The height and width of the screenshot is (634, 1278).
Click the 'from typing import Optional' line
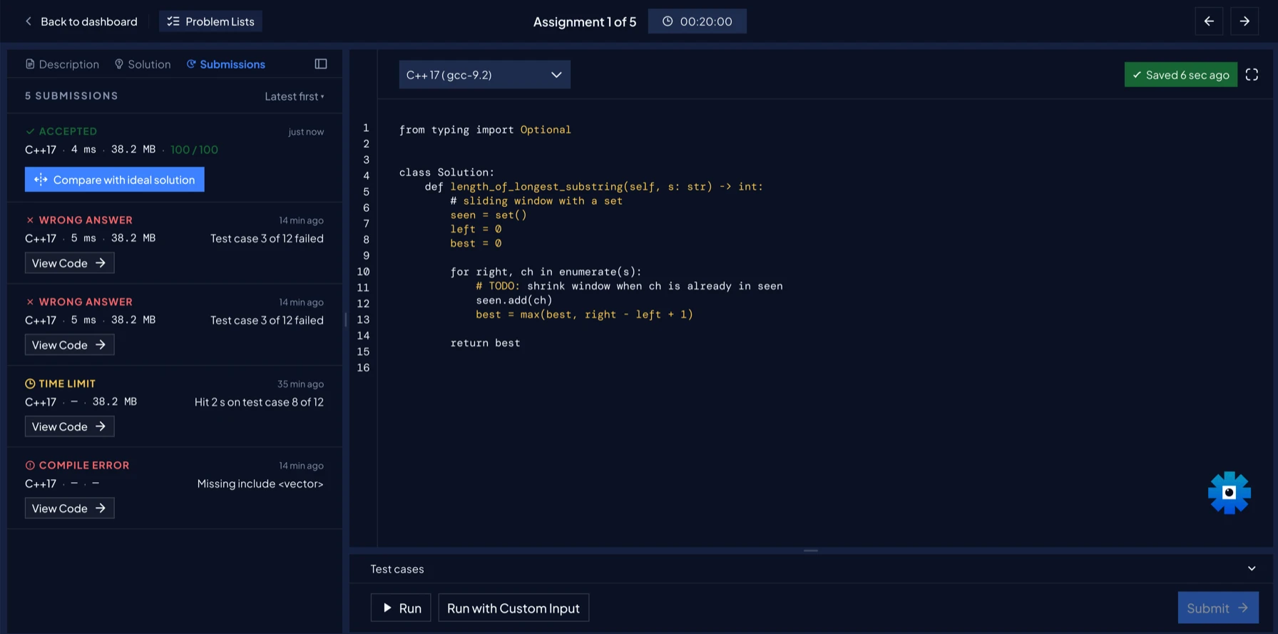485,130
